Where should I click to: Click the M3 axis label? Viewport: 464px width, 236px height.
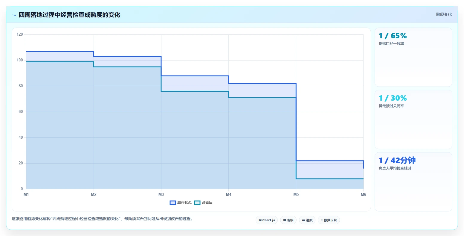pos(161,195)
